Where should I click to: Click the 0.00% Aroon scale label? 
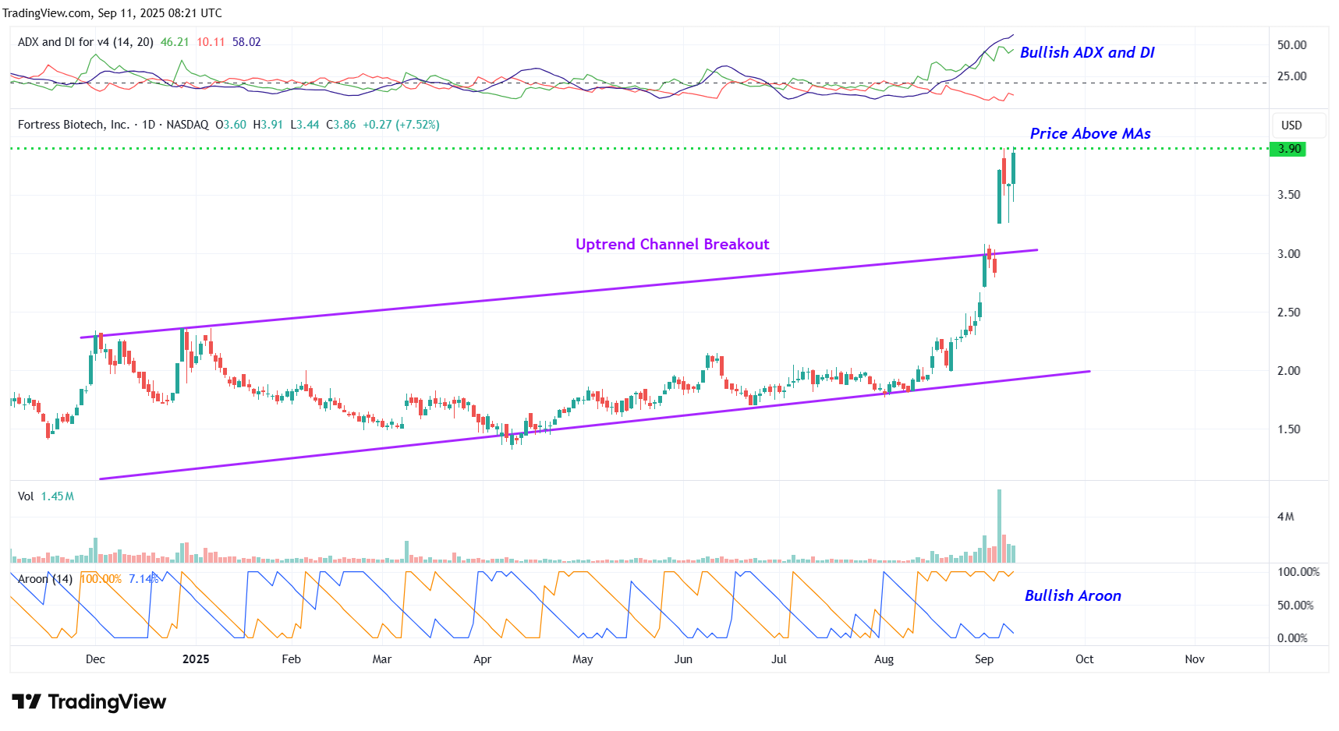click(x=1292, y=638)
